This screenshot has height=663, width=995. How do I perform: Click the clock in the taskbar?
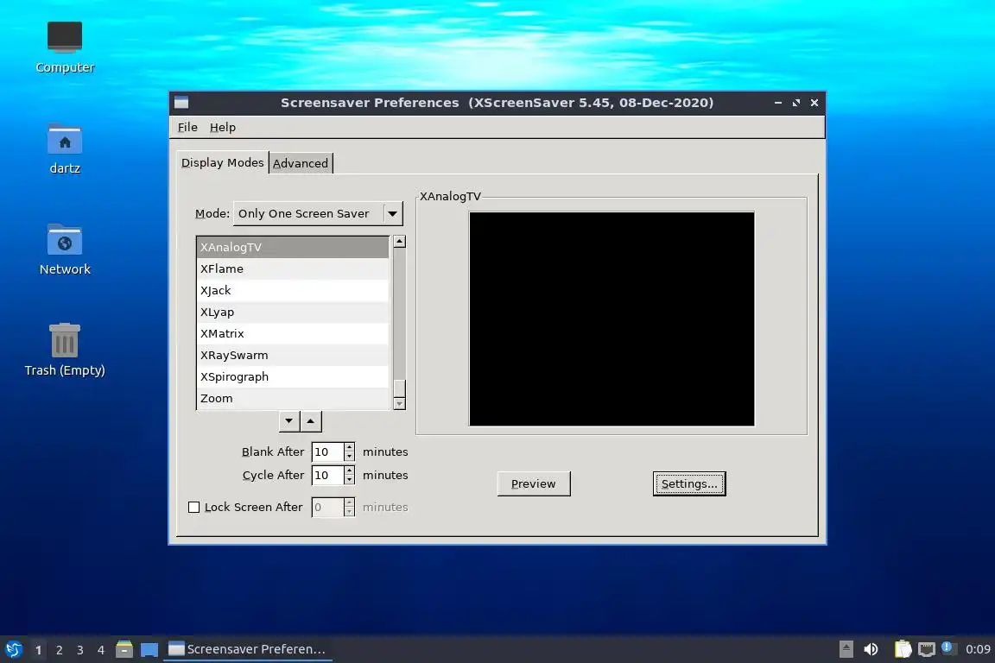point(978,649)
